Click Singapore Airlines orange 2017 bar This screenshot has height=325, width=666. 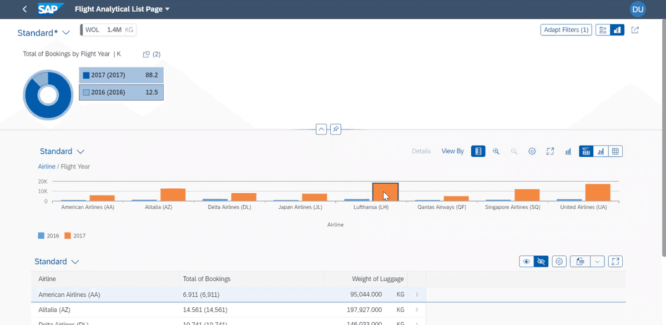pyautogui.click(x=527, y=195)
